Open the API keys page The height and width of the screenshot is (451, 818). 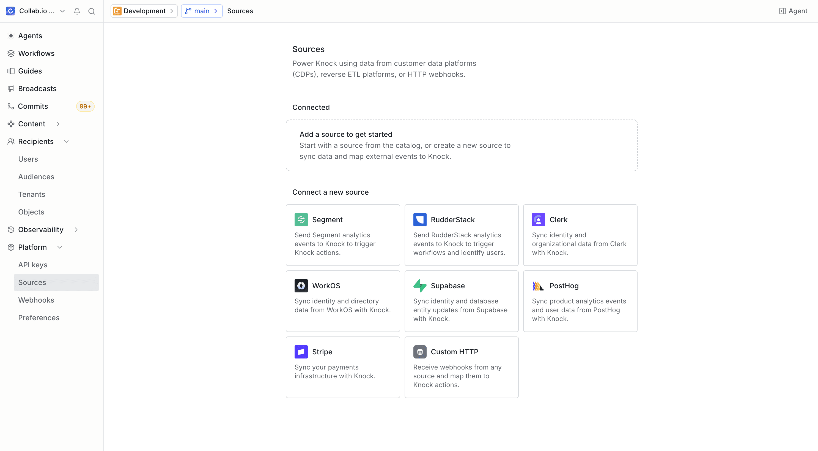(x=32, y=264)
